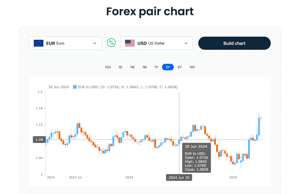This screenshot has height=194, width=300.
Task: Enable the 5Y time range
Action: pos(180,67)
